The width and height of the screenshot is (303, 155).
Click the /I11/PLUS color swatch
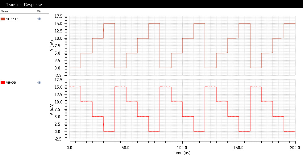click(3, 19)
